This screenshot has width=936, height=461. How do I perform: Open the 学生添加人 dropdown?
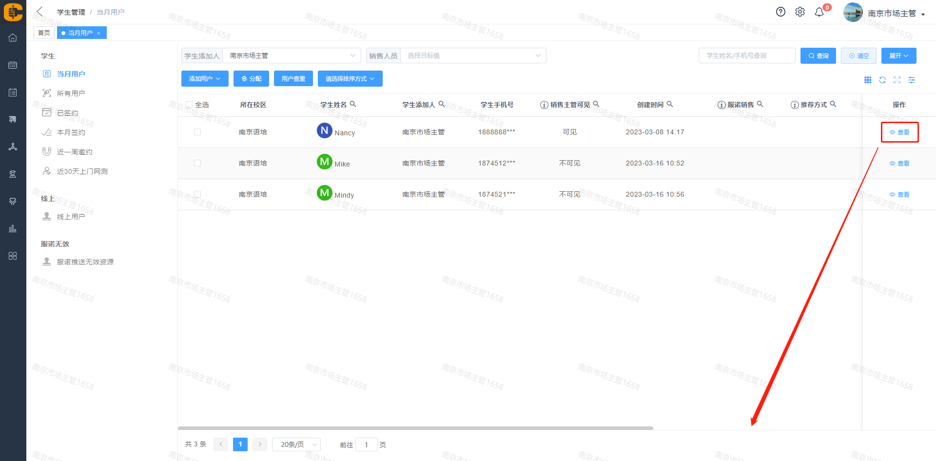click(292, 55)
